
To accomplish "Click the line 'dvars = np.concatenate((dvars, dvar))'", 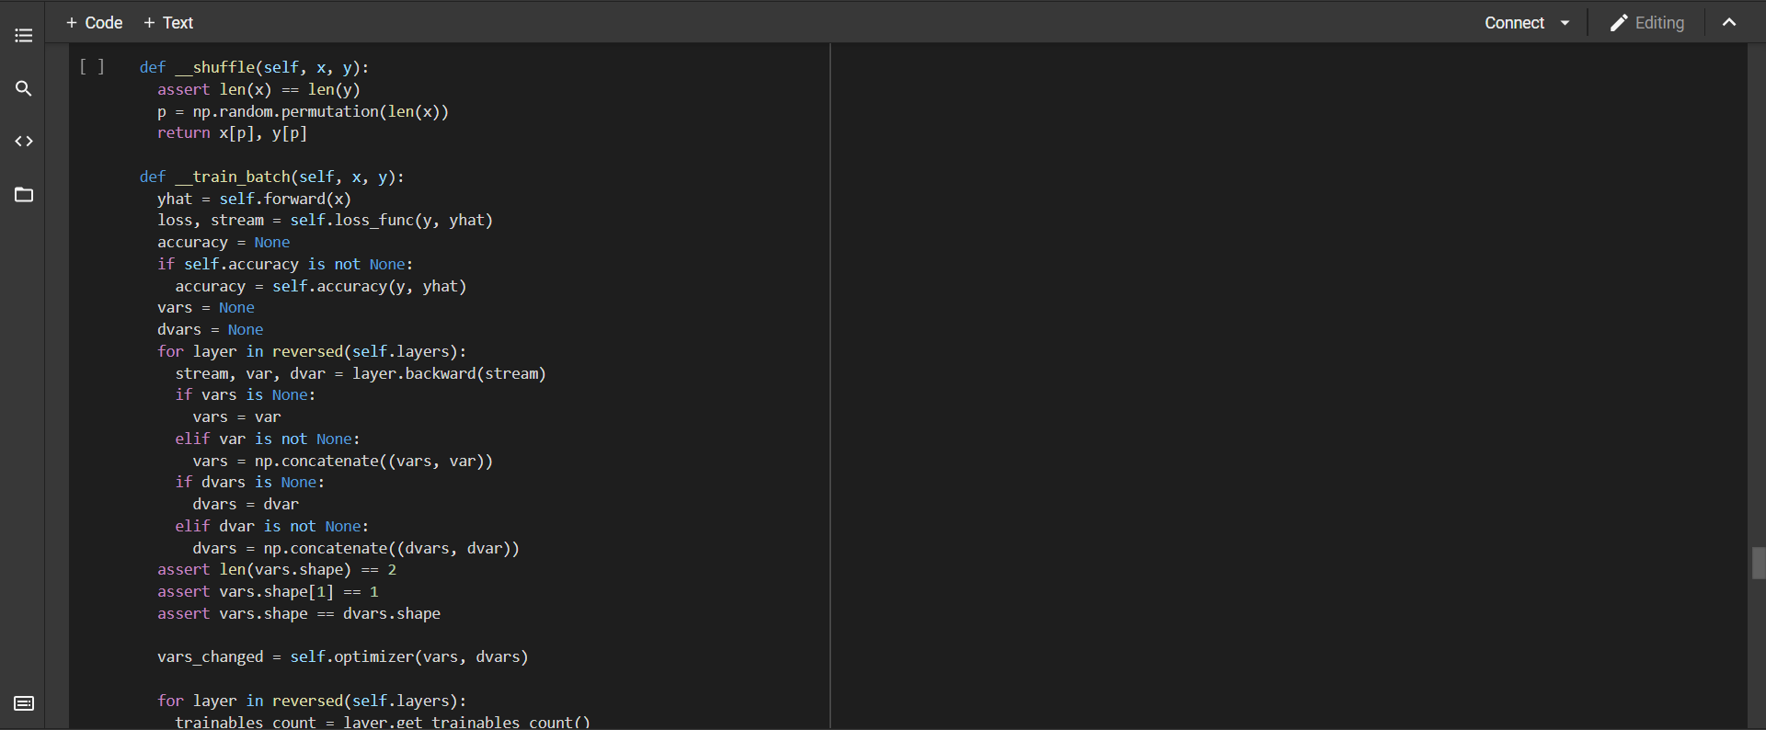I will coord(356,548).
